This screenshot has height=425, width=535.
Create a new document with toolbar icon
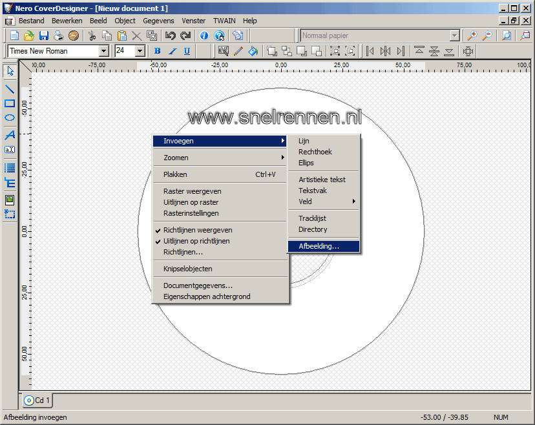14,36
